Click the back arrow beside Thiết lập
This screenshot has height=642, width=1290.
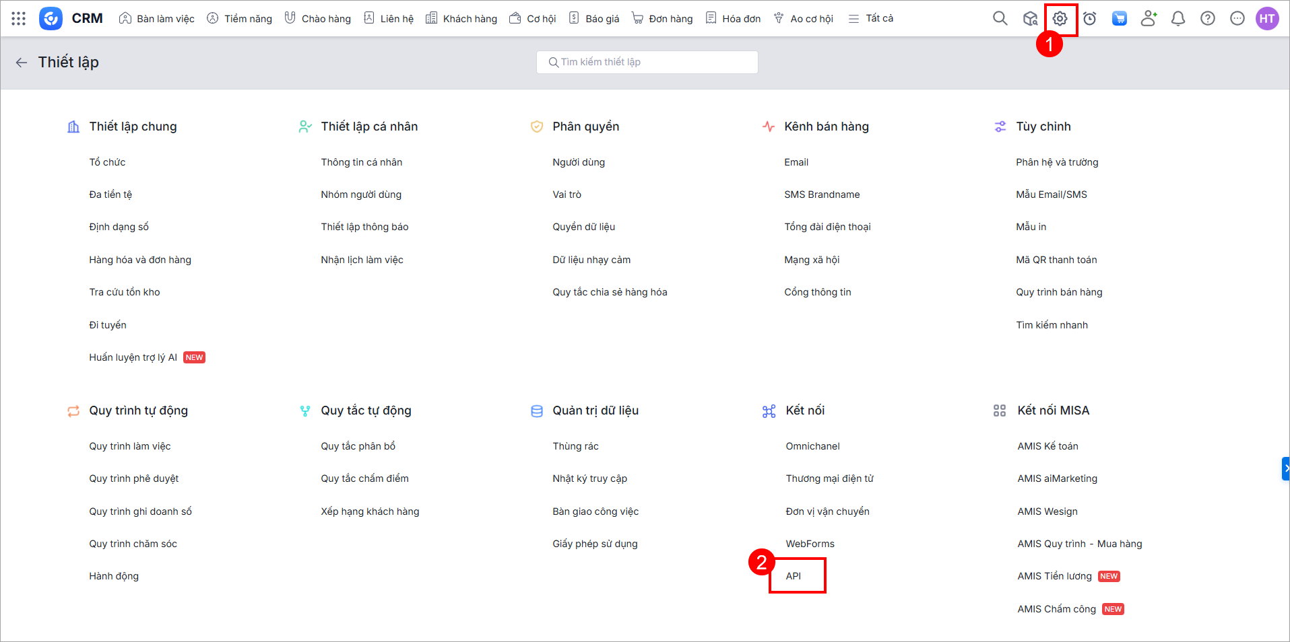click(22, 63)
